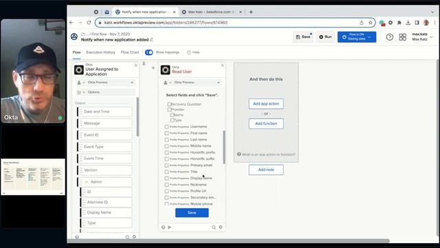Open the browser tab list chevron

click(x=432, y=12)
